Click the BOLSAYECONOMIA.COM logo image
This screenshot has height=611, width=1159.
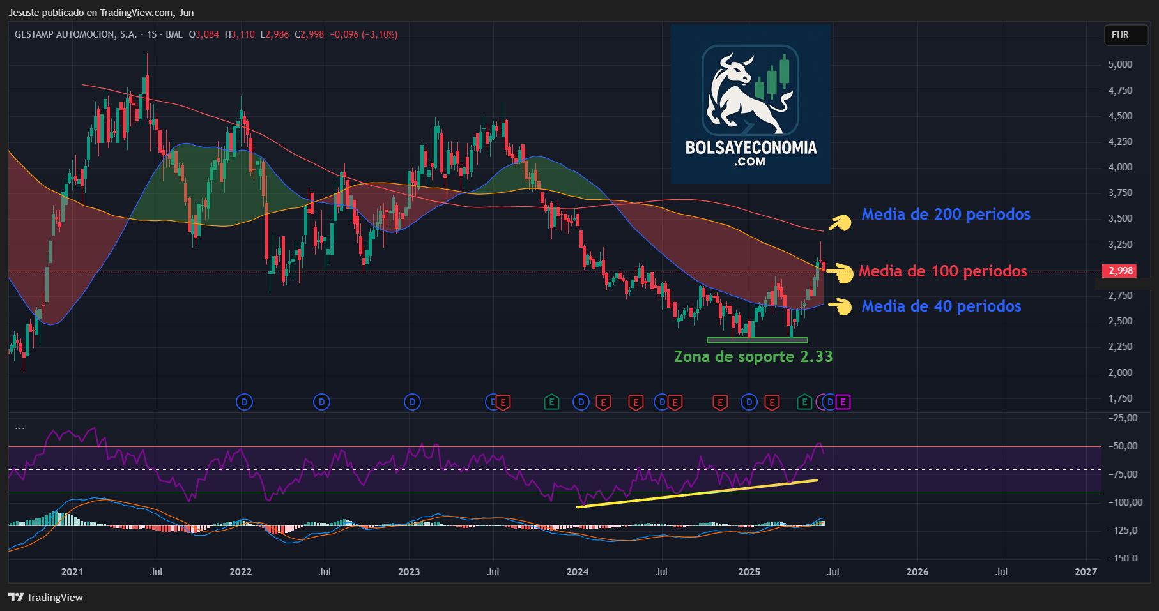[751, 104]
